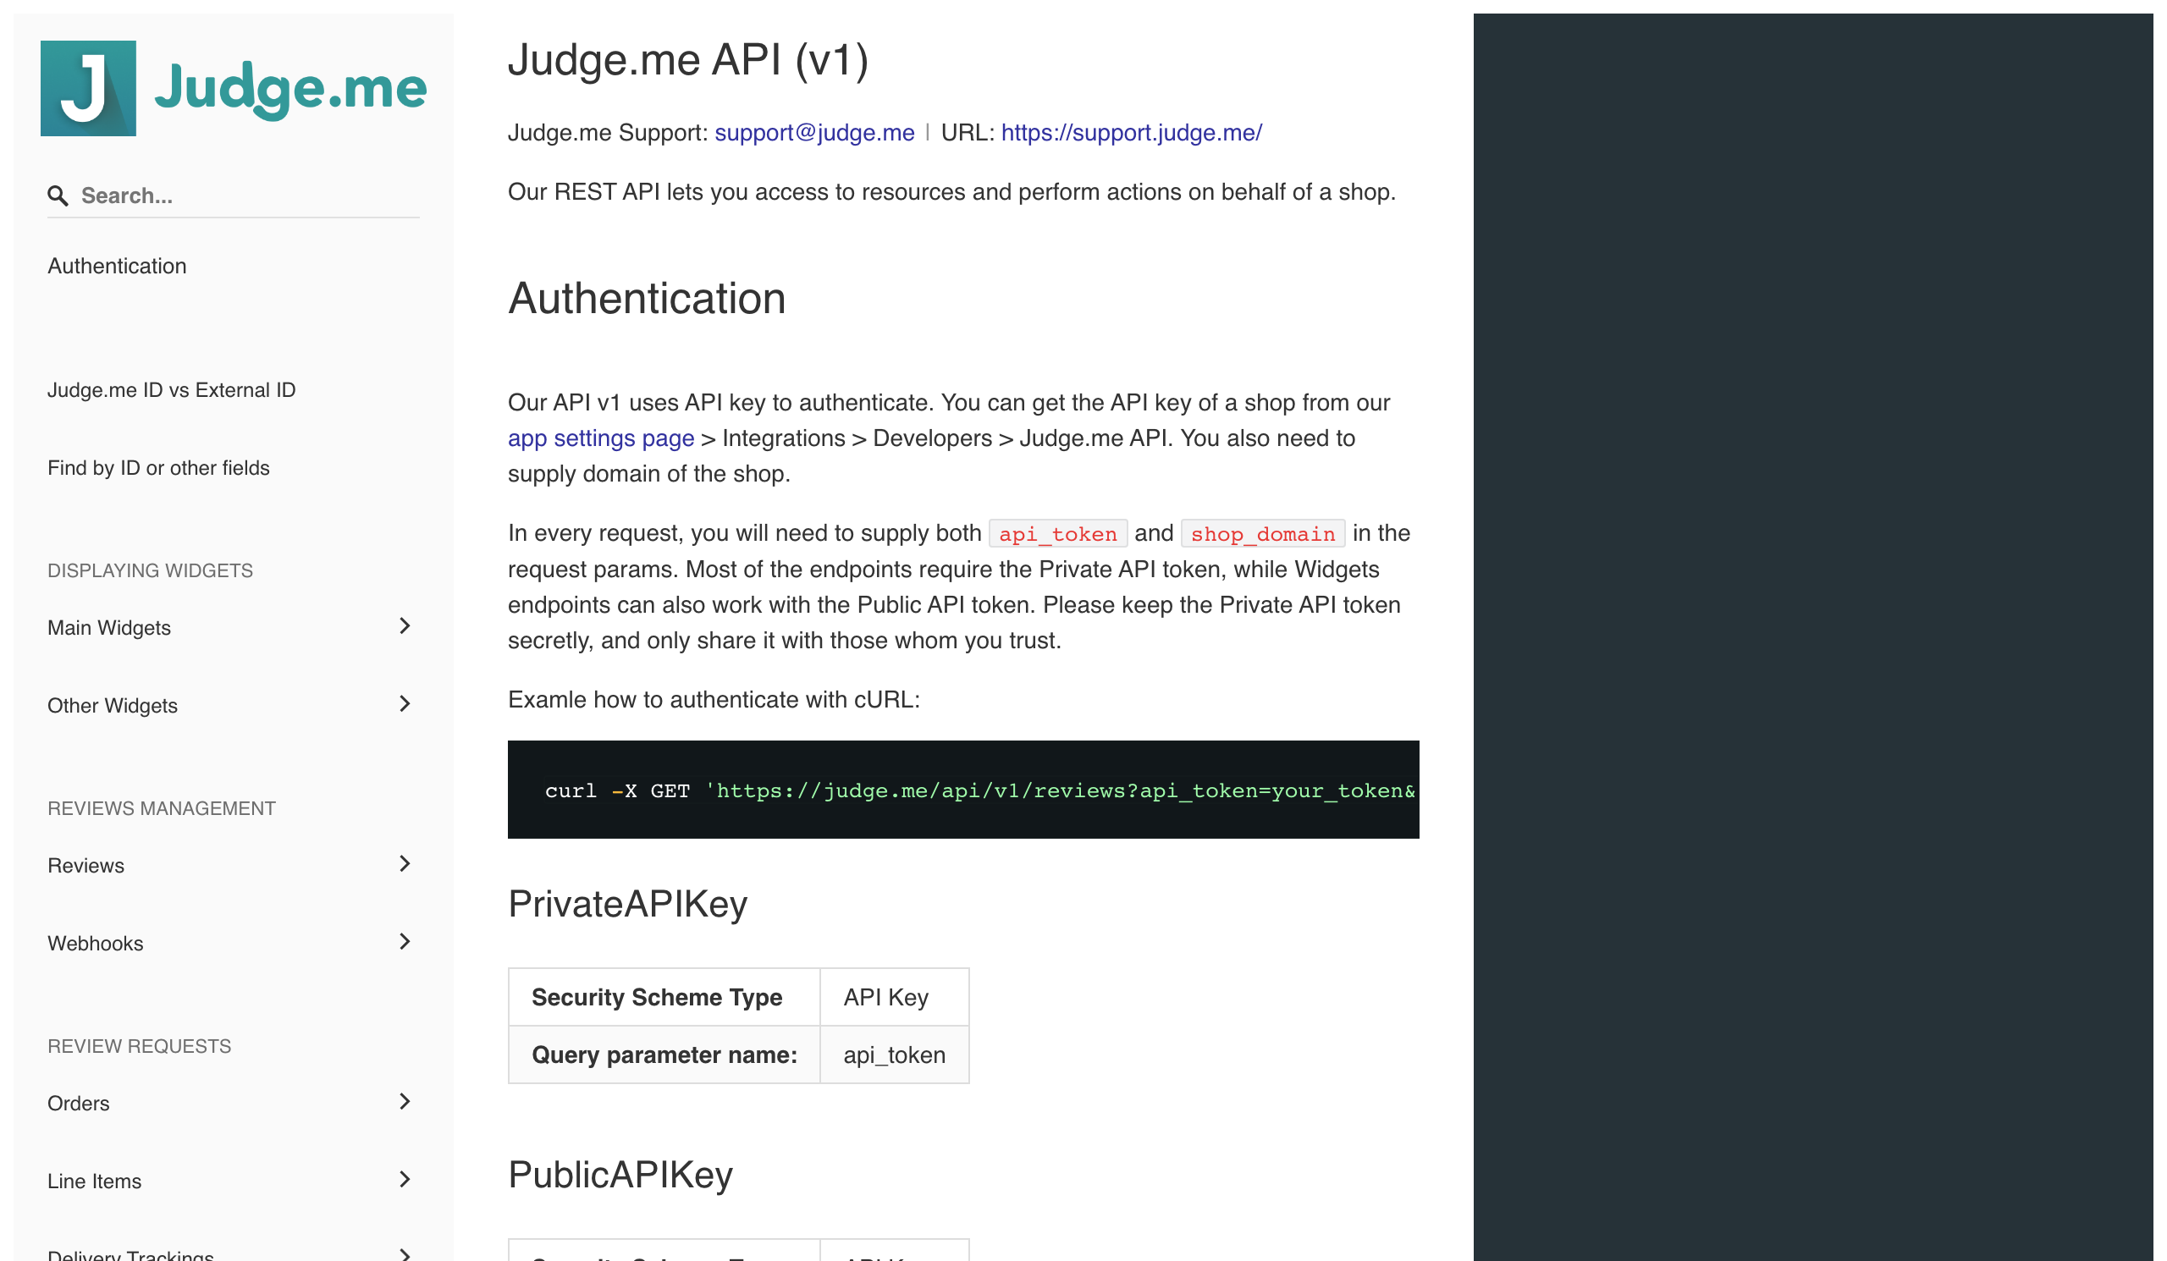Expand the Line Items chevron

coord(405,1181)
